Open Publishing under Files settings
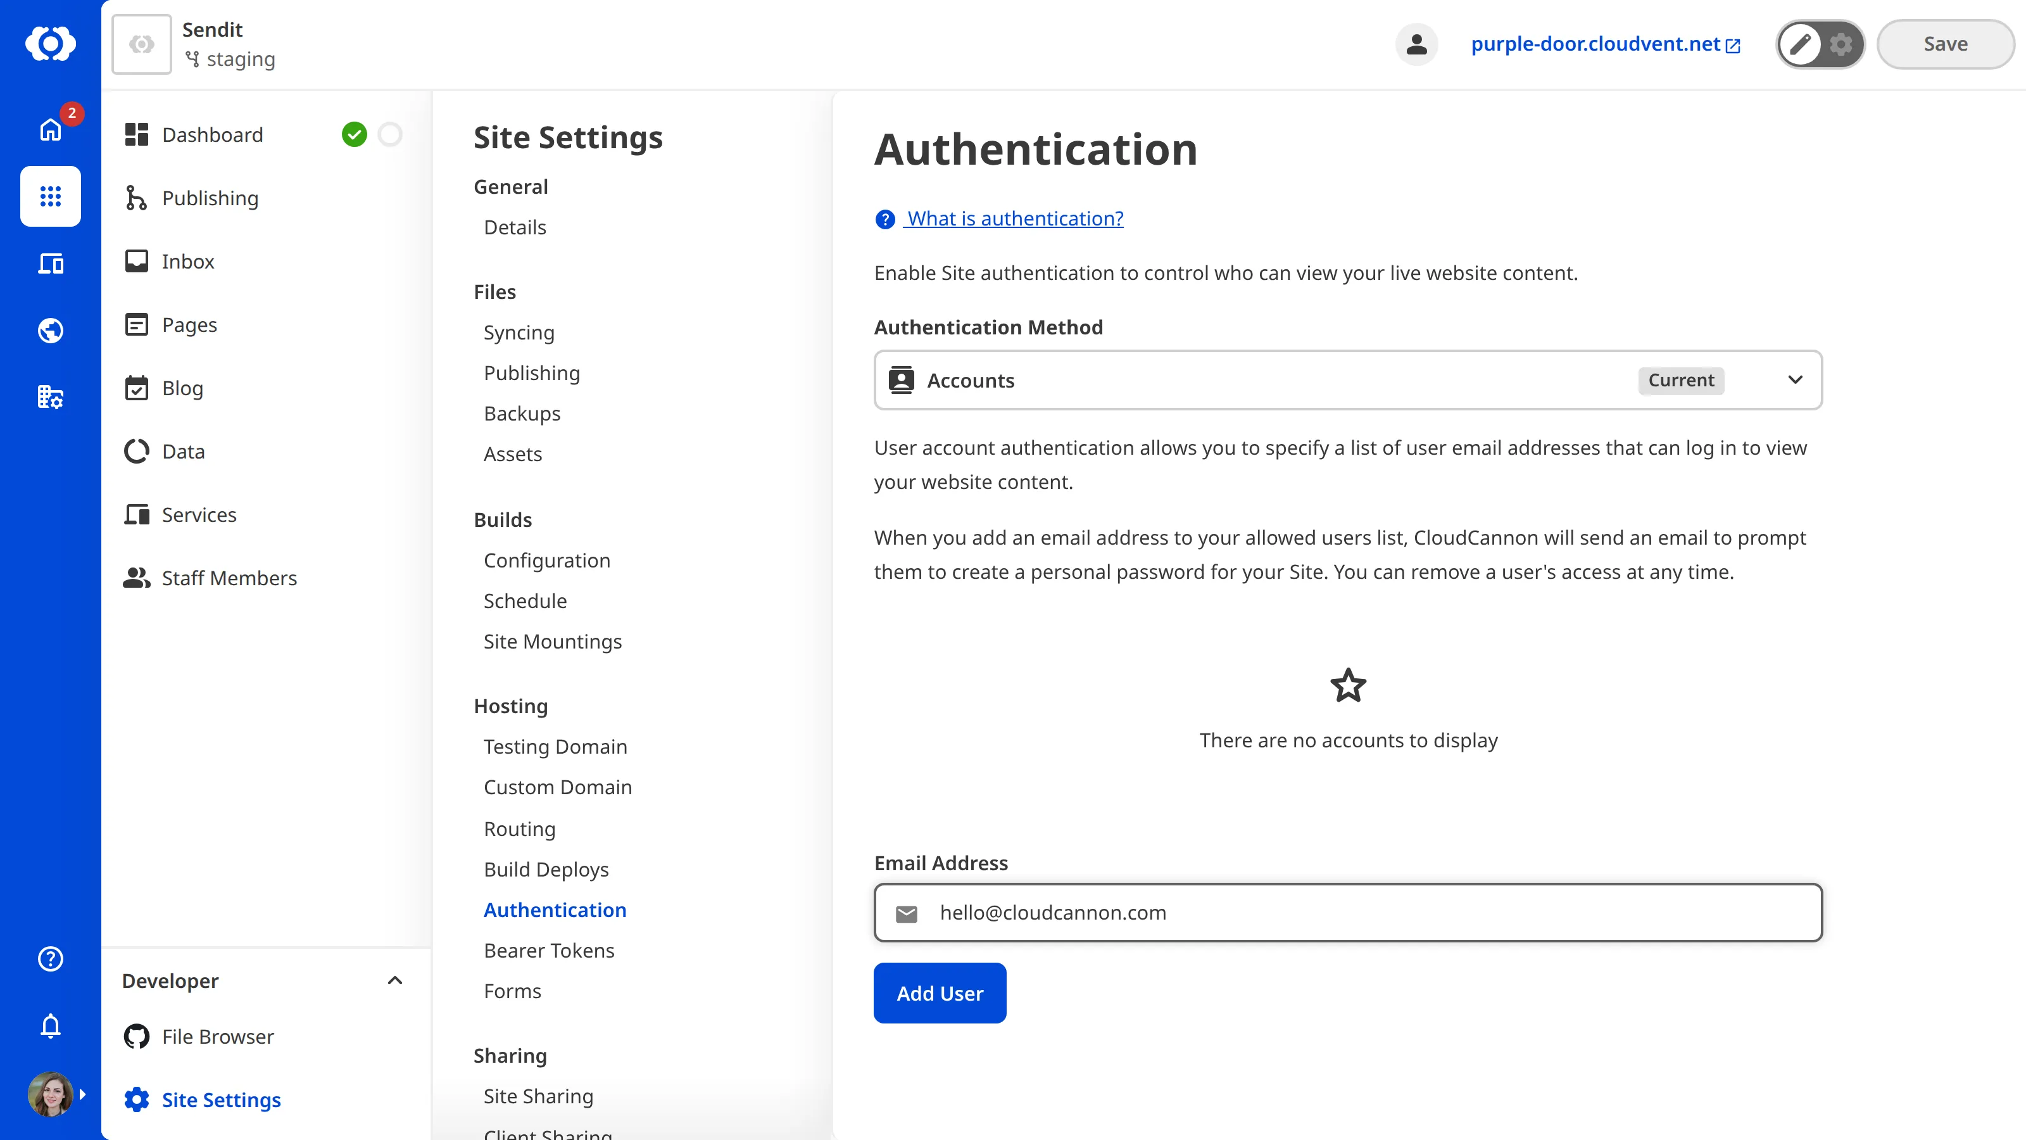The width and height of the screenshot is (2026, 1140). pos(532,373)
